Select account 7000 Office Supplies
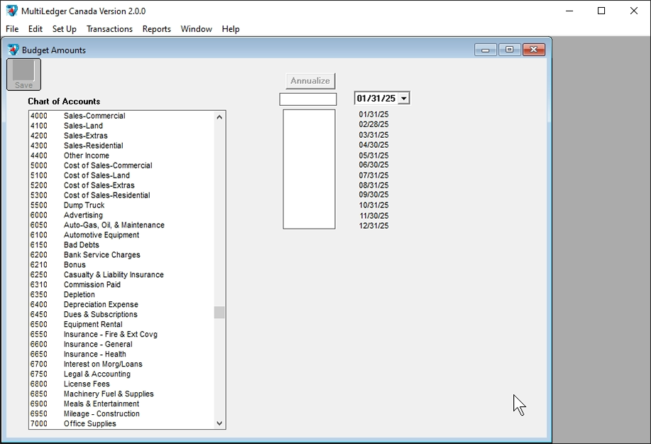Screen dimensions: 651x444 tap(90, 424)
